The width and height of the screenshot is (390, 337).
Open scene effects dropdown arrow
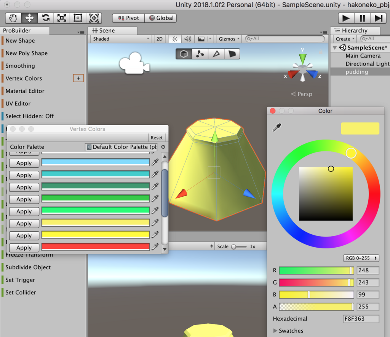210,39
